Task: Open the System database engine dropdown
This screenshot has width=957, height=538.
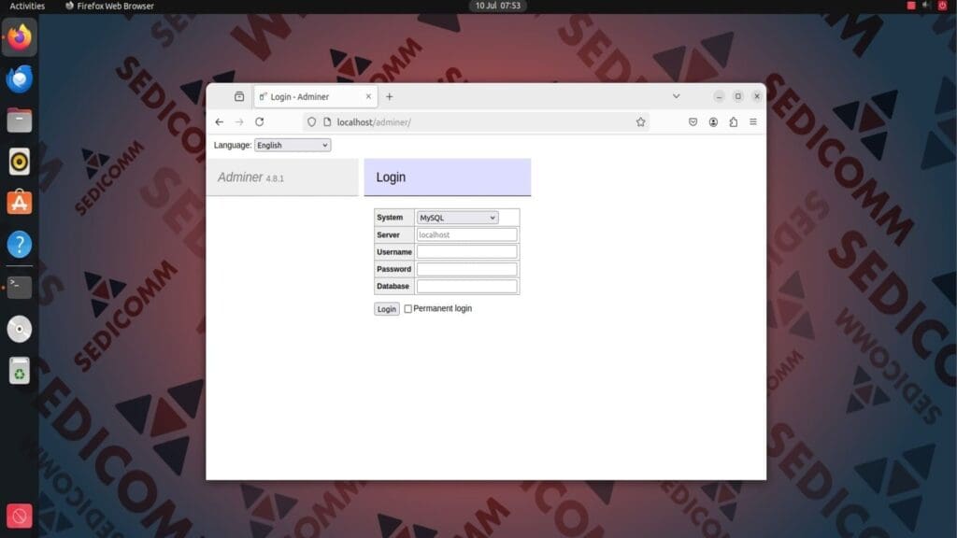Action: pos(457,217)
